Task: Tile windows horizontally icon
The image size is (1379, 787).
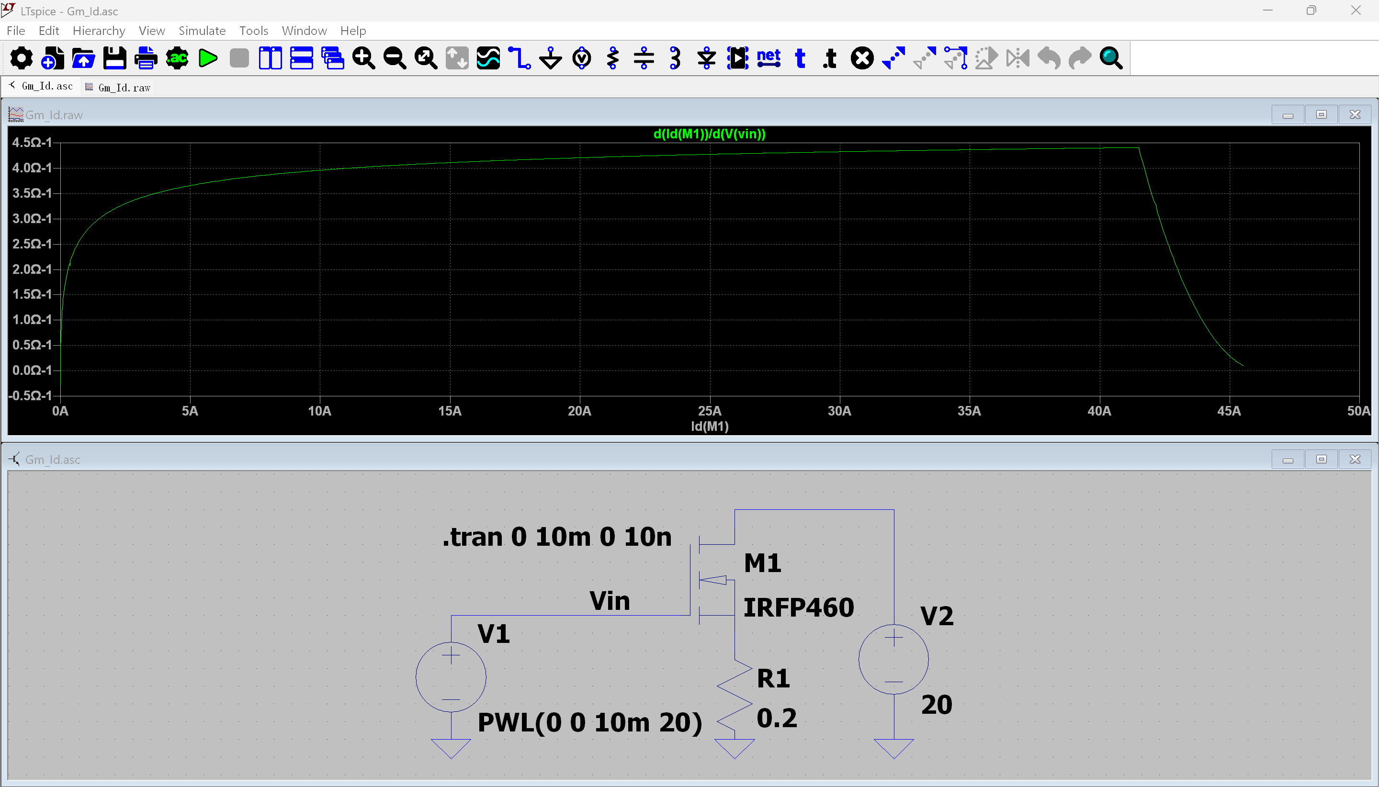Action: pyautogui.click(x=302, y=58)
